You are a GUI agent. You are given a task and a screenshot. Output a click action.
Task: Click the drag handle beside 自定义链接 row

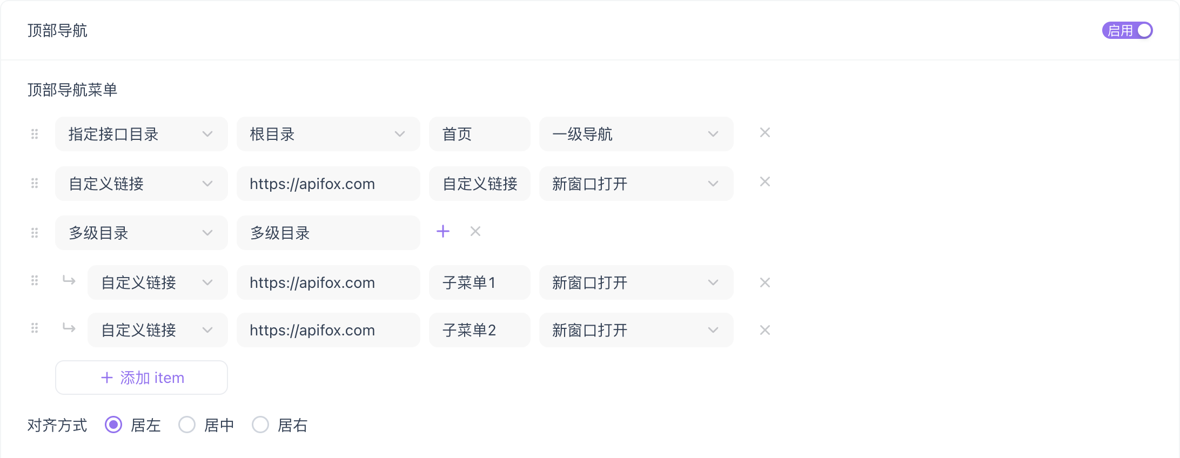point(35,183)
